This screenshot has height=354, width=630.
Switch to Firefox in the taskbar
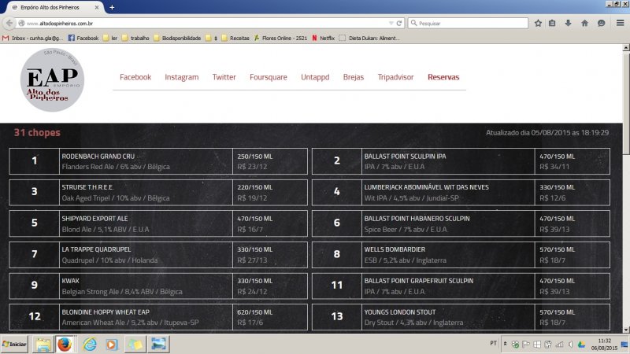(x=65, y=345)
